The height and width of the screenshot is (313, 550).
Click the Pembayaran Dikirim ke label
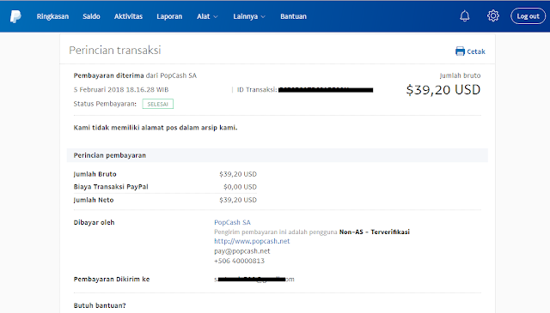point(112,279)
